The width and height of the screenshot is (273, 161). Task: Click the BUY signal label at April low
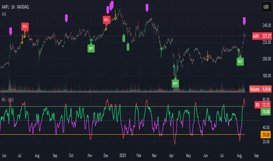click(175, 83)
